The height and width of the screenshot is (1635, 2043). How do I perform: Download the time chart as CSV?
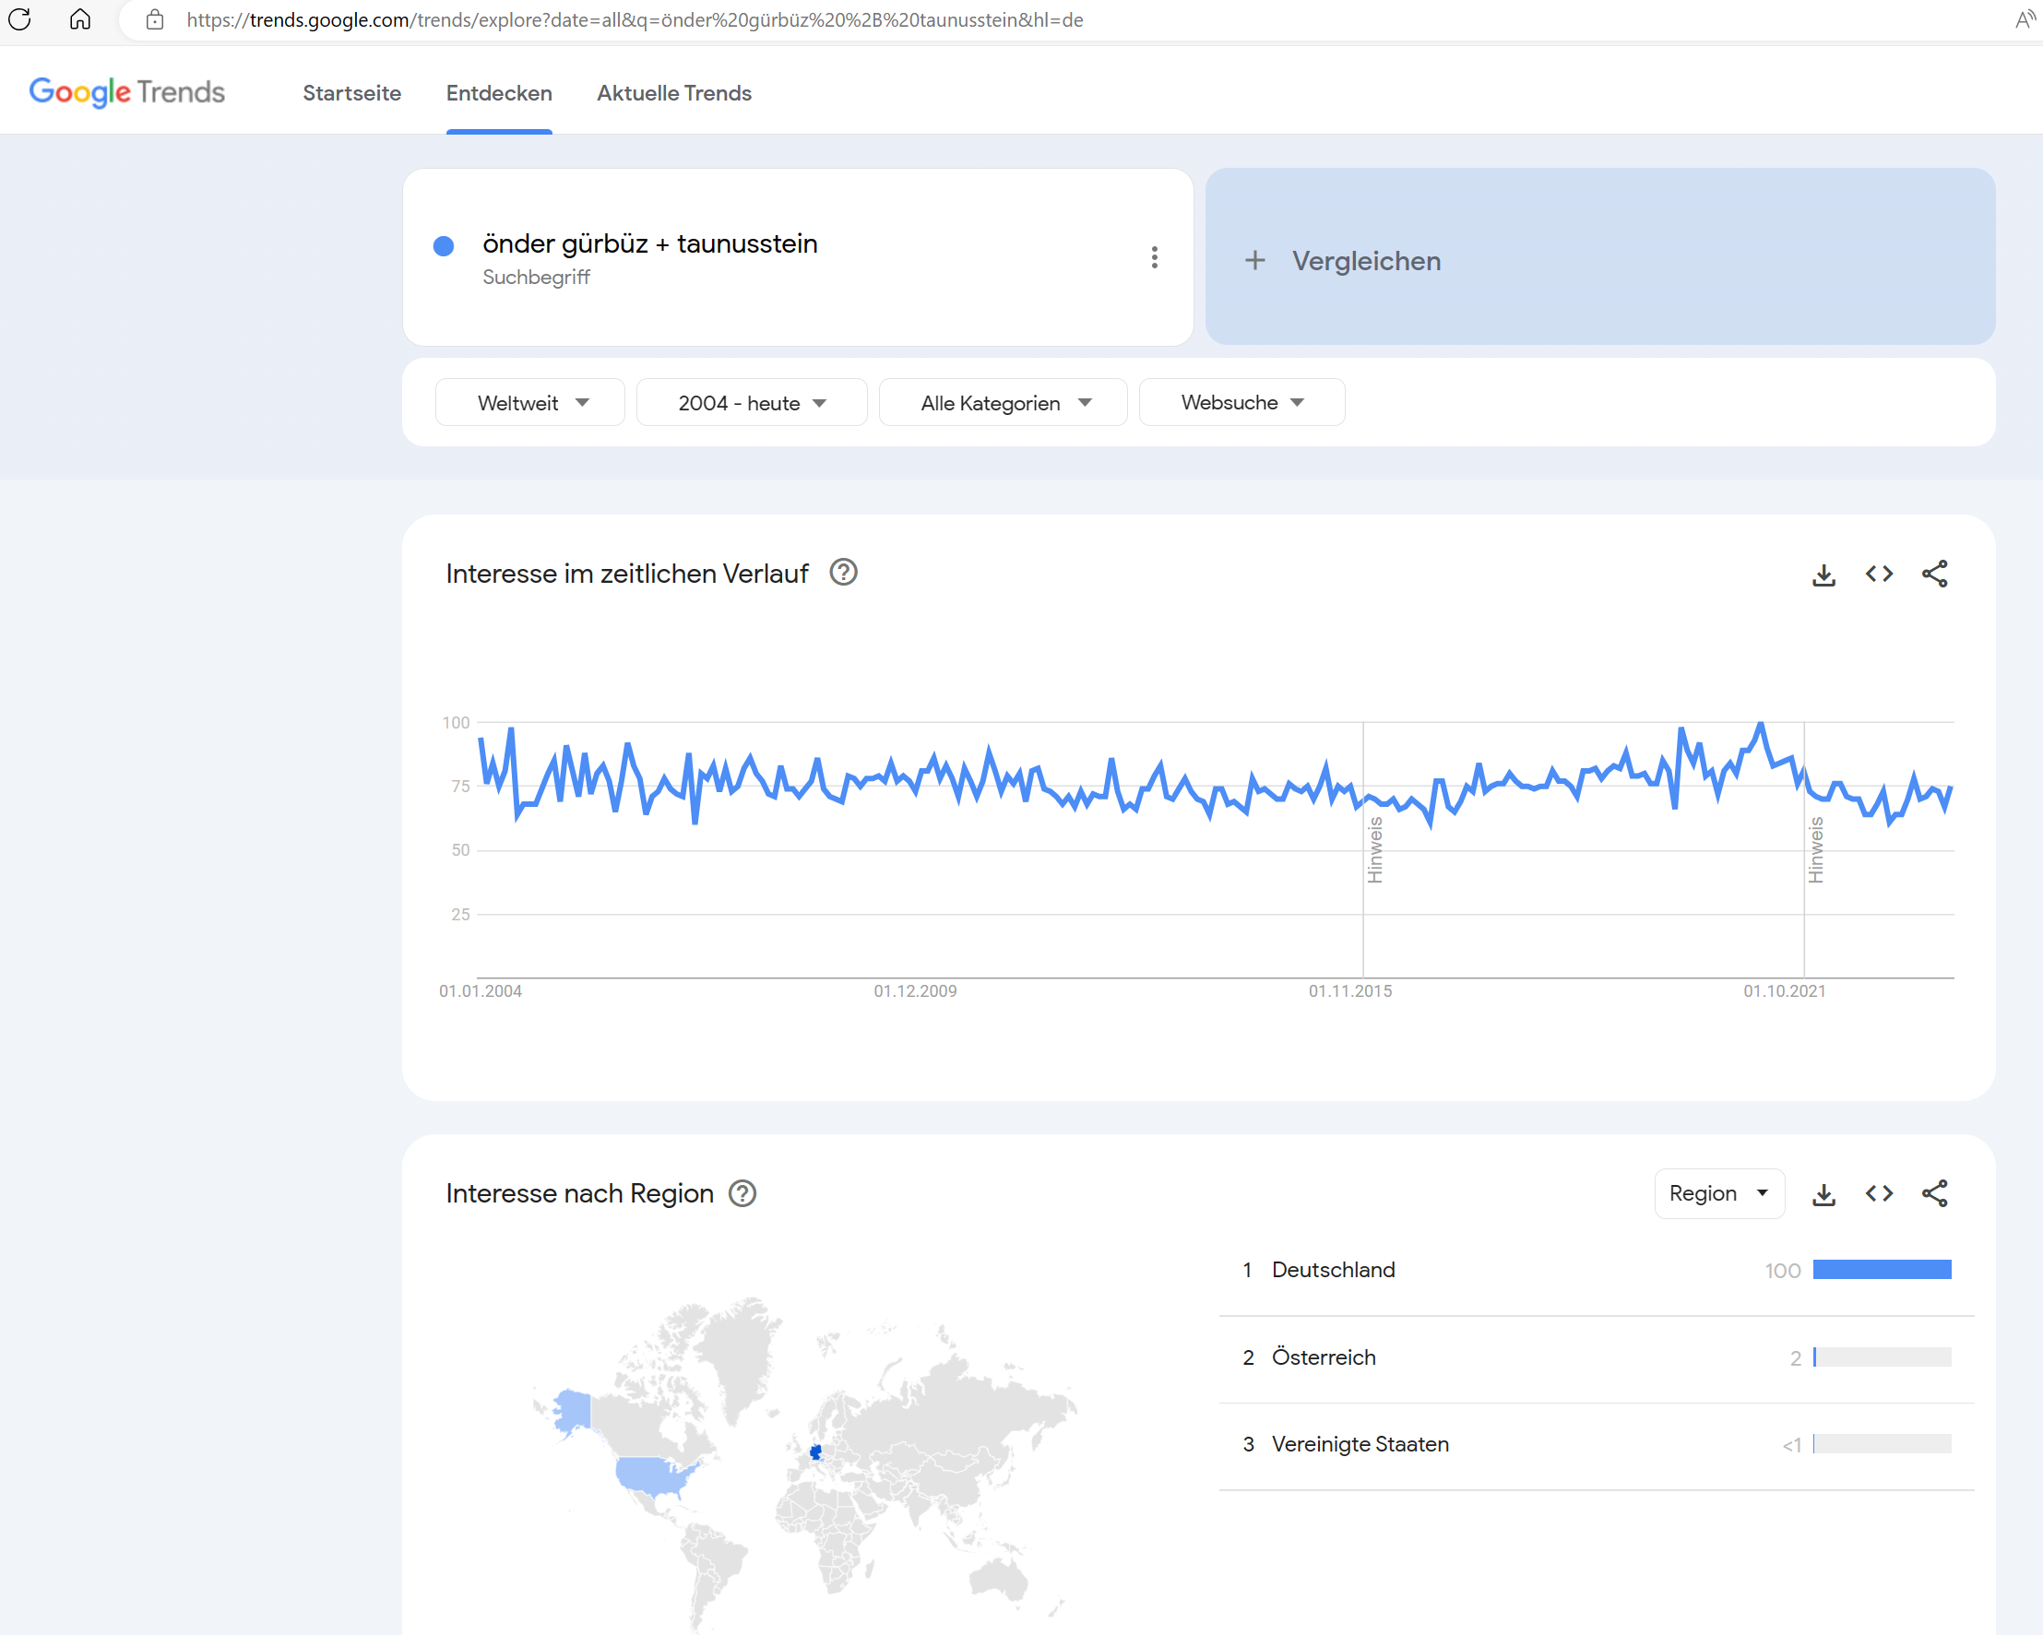click(x=1824, y=575)
